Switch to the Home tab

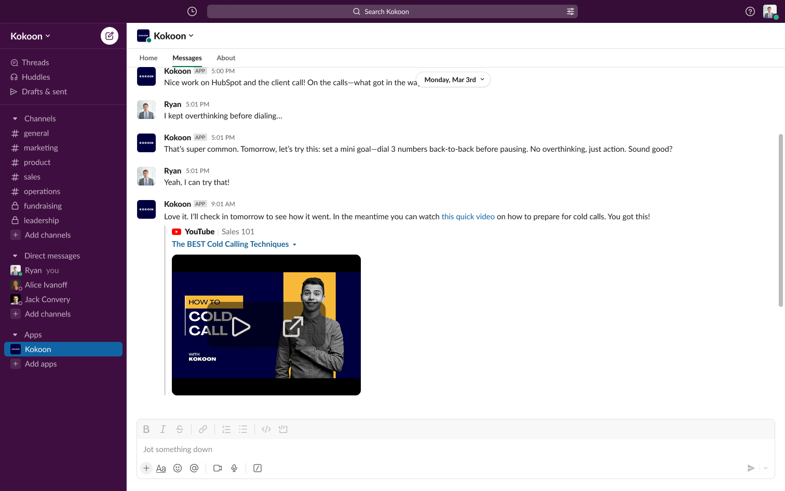pos(148,58)
